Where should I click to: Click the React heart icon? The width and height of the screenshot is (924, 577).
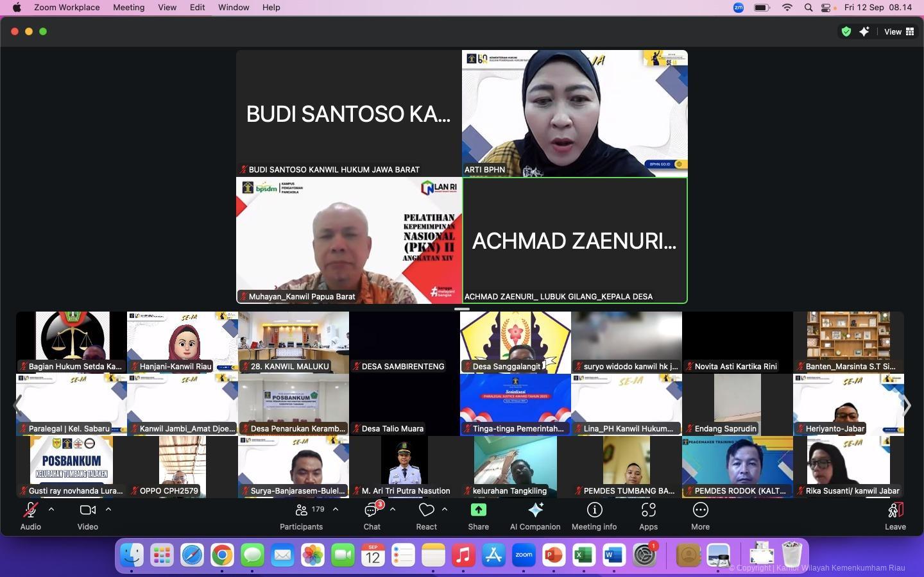426,516
